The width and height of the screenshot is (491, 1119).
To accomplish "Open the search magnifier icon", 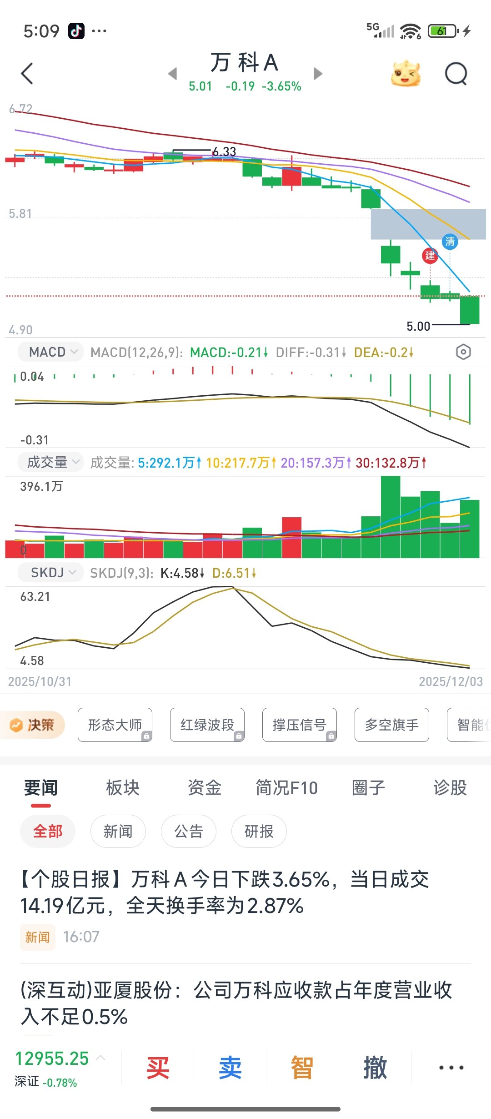I will tap(456, 73).
